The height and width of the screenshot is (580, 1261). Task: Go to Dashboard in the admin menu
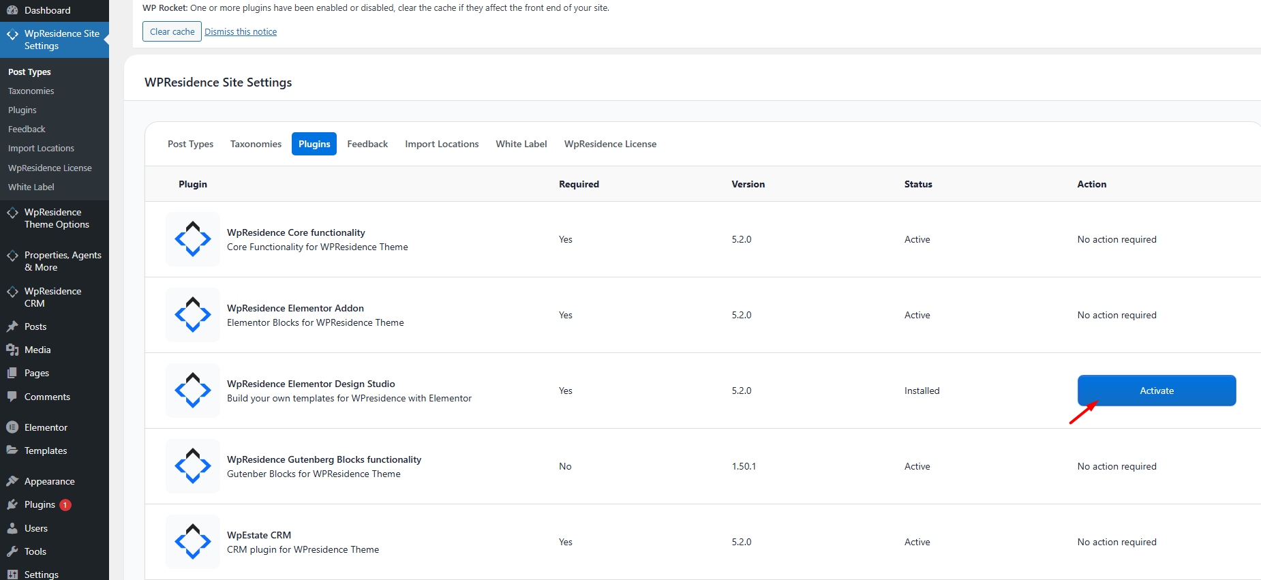[x=47, y=10]
